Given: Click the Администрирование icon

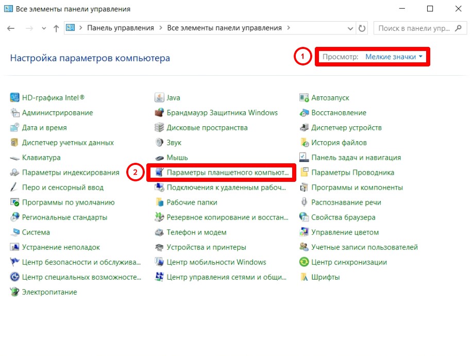Looking at the screenshot, I should coord(14,112).
